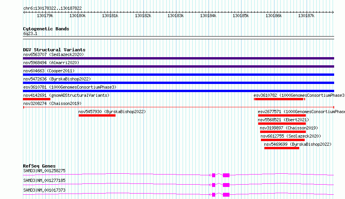Click the nsv5457930 (ByrskaBishop2022) label
The width and height of the screenshot is (345, 199).
[112, 112]
